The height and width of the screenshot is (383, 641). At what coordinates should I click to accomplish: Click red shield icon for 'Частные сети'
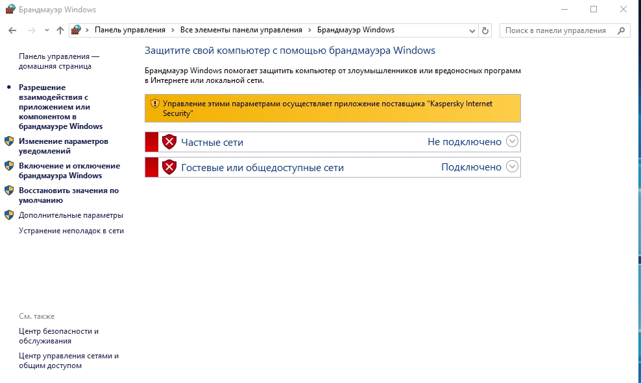click(169, 142)
